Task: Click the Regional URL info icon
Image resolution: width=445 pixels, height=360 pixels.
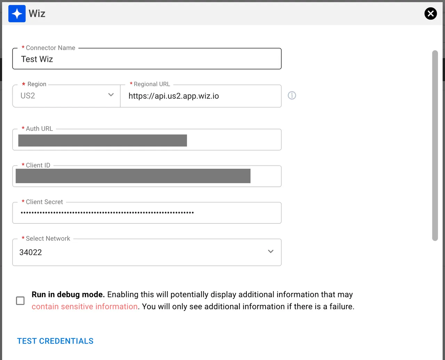Action: [292, 95]
